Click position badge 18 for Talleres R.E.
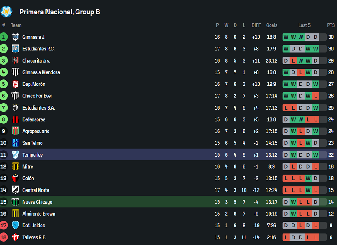Viewport: 337px width, 245px height. point(4,237)
